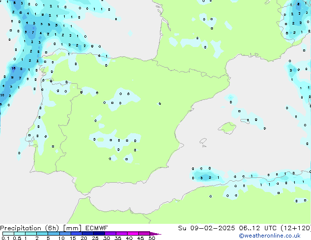The height and width of the screenshot is (240, 311).
Task: Select the 1–2 mm legend color box
Action: [x=31, y=234]
